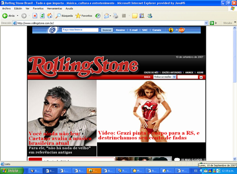
Task: Stop page loading with red X icon
Action: pos(35,16)
